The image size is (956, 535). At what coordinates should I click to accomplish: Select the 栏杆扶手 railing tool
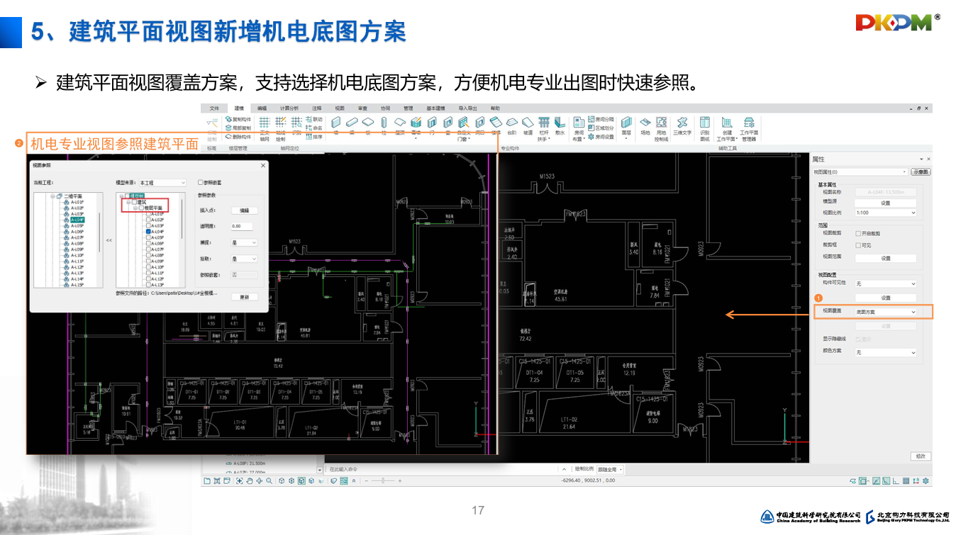pyautogui.click(x=544, y=128)
